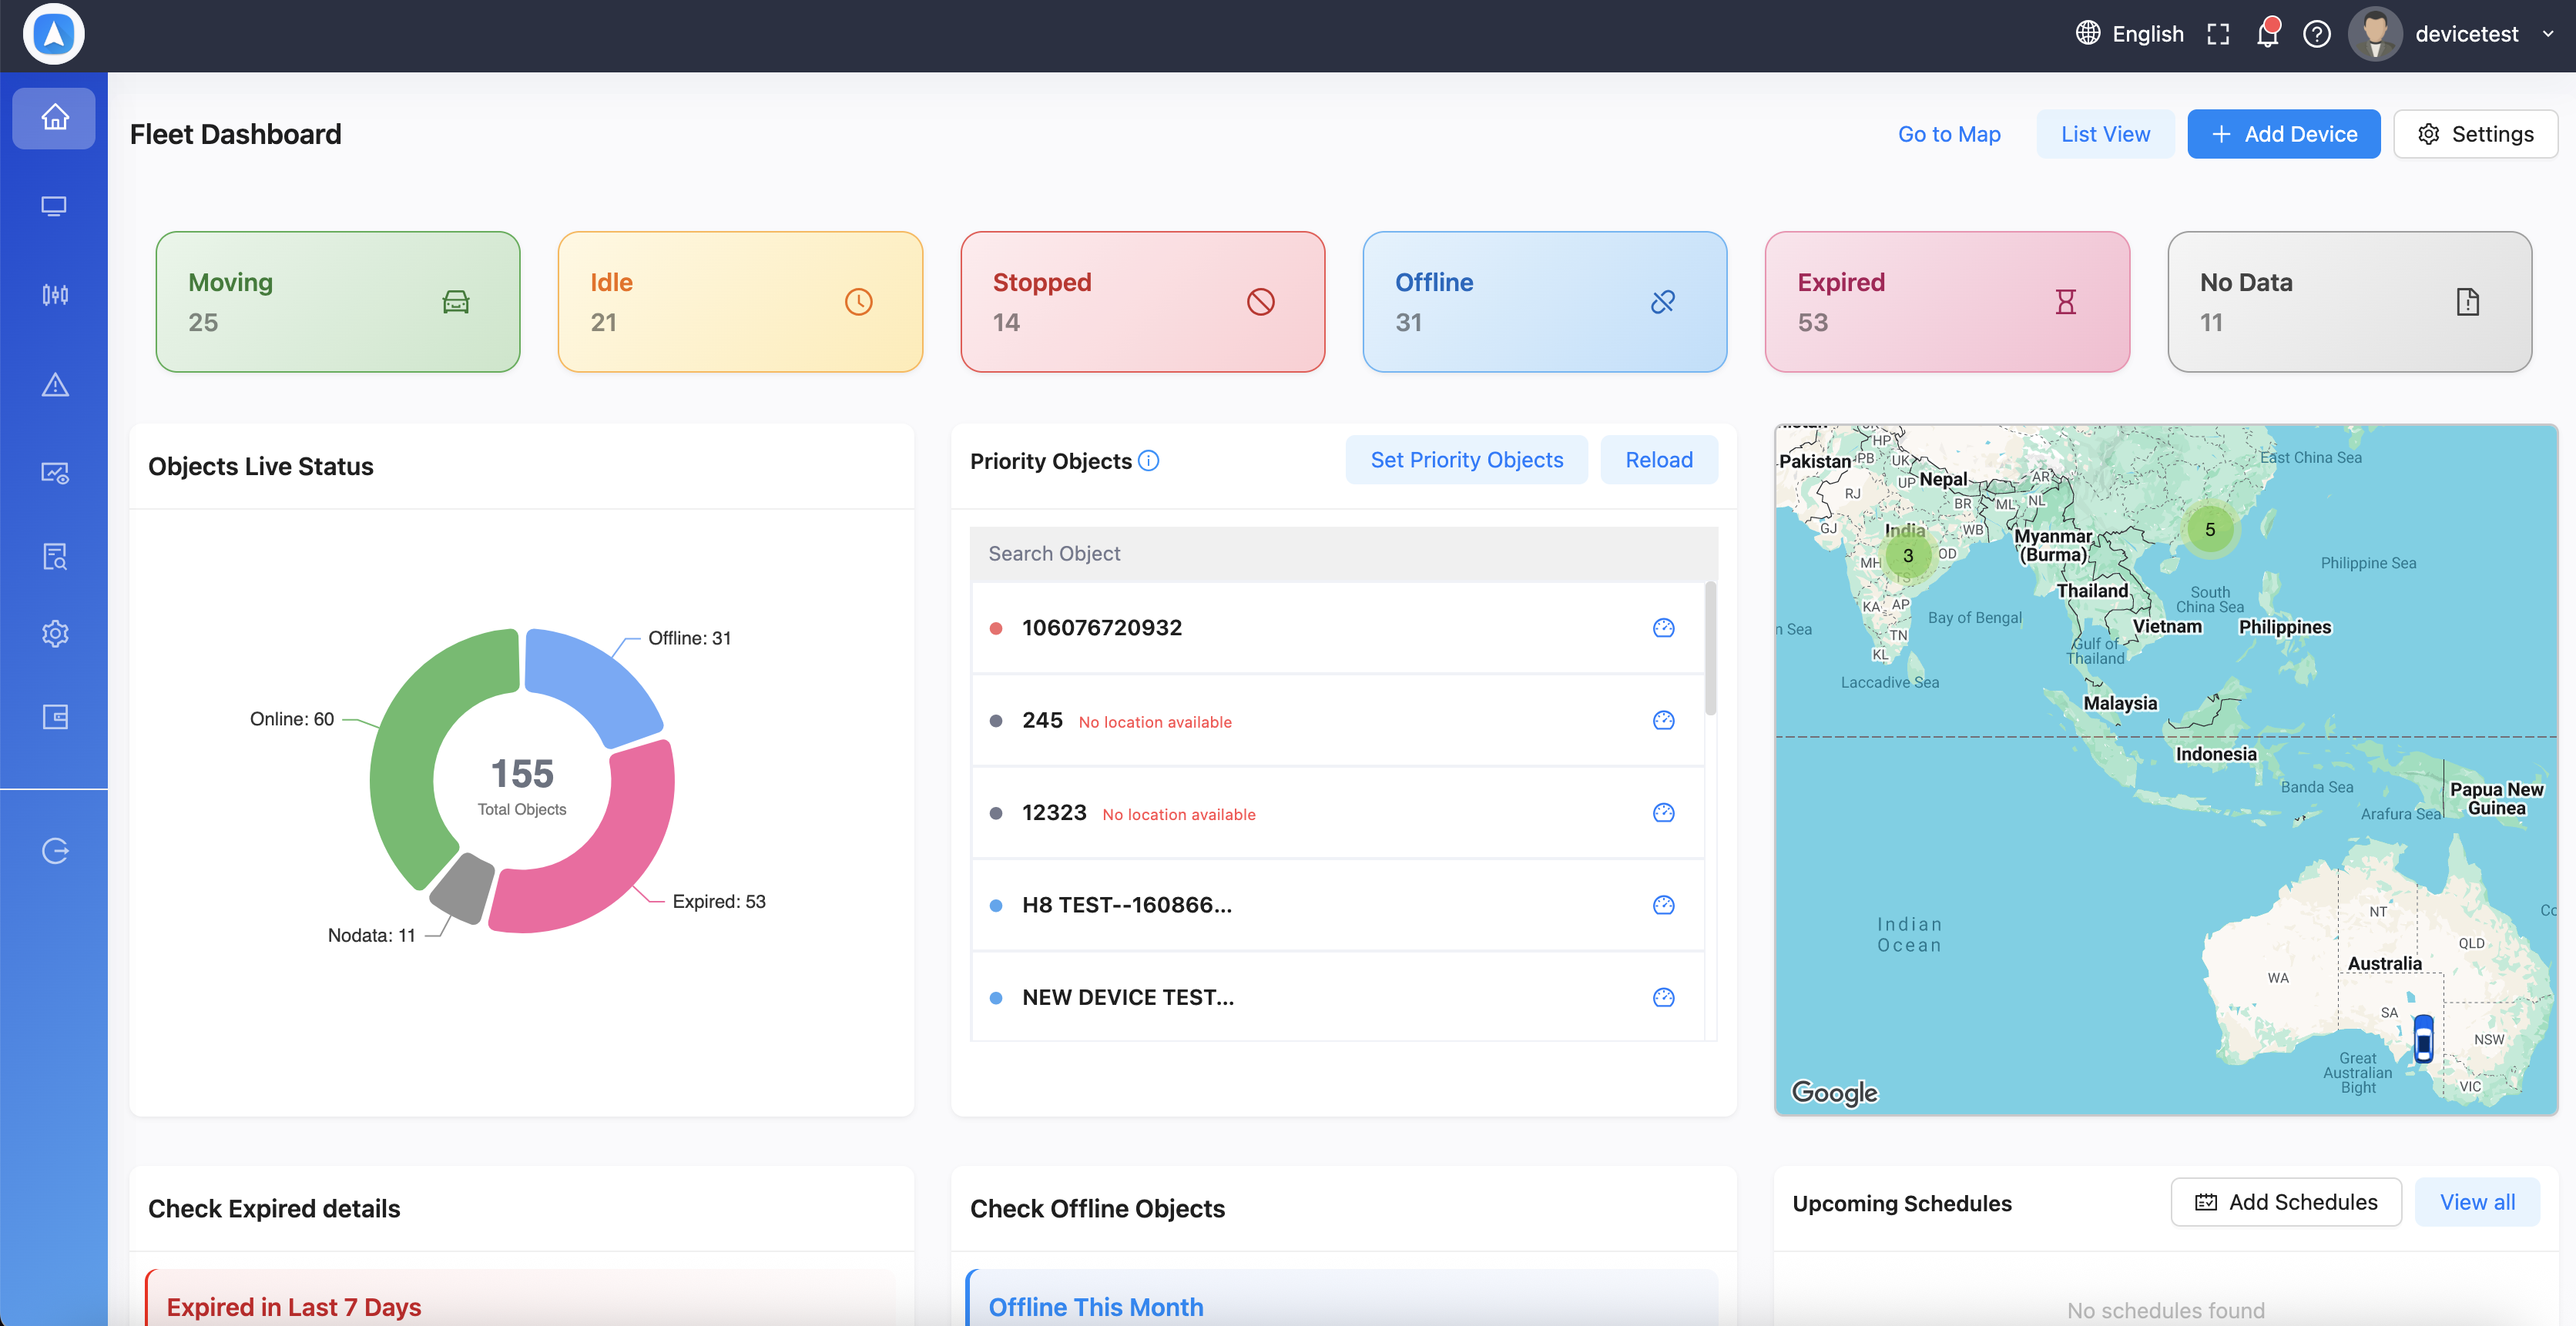Toggle fullscreen mode icon

click(2218, 34)
